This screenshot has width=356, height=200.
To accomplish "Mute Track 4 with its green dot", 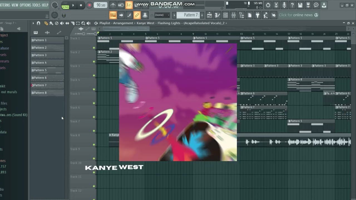I will [94, 89].
